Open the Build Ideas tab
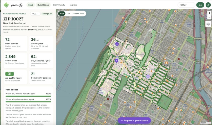 pyautogui.click(x=43, y=5)
